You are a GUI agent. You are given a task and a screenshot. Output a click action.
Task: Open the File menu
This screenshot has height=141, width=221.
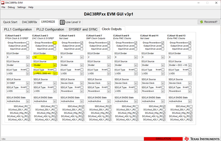point(3,7)
